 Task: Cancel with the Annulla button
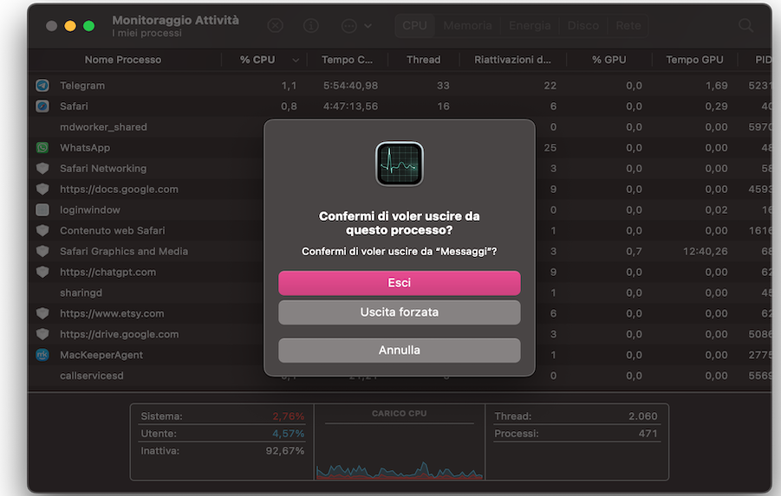[399, 351]
